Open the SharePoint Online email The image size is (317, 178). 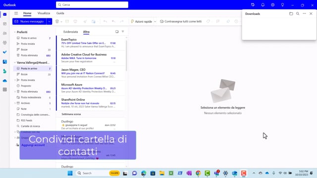[91, 103]
